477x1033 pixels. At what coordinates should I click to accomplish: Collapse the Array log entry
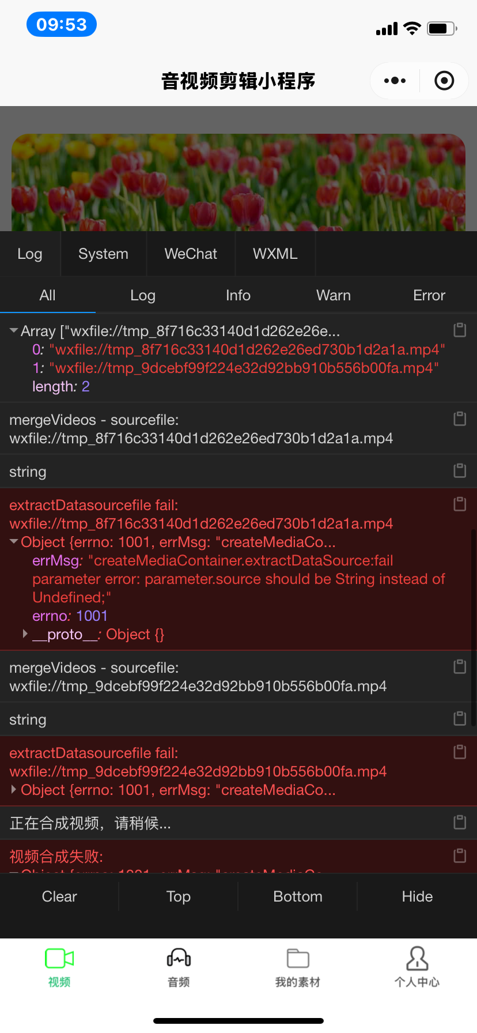[x=14, y=331]
